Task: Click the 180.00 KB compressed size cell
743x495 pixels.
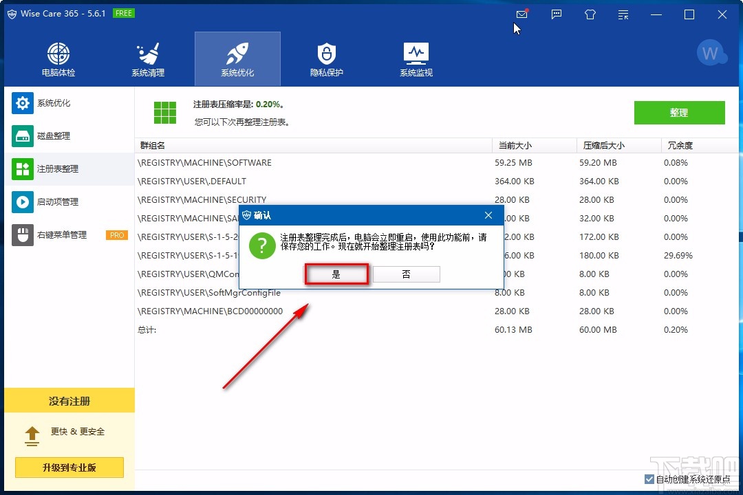Action: click(599, 255)
